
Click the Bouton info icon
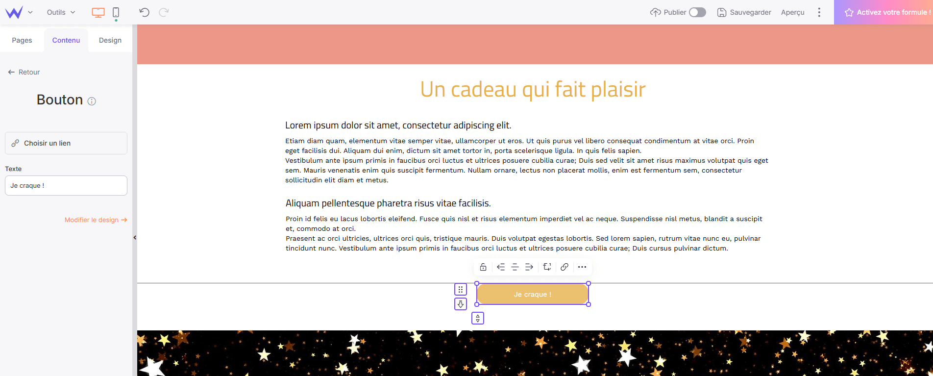coord(92,101)
